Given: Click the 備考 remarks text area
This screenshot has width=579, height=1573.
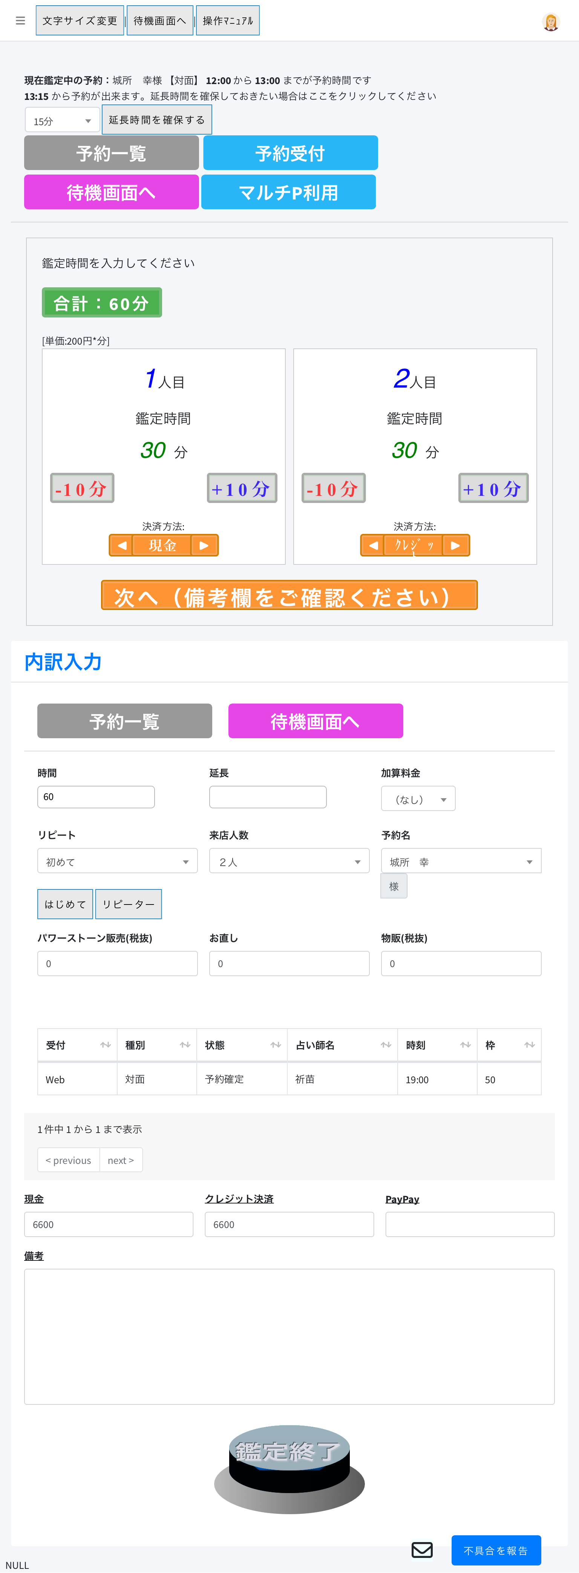Looking at the screenshot, I should point(289,1336).
